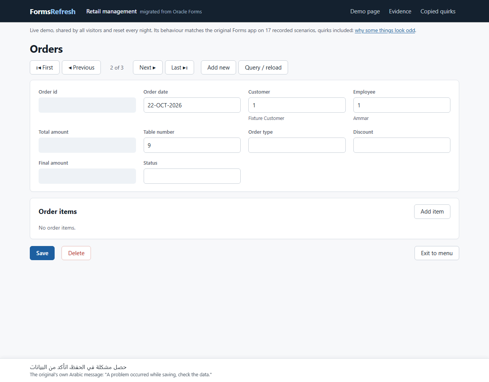Click the 'Orders' page heading
Image resolution: width=489 pixels, height=382 pixels.
click(x=46, y=49)
